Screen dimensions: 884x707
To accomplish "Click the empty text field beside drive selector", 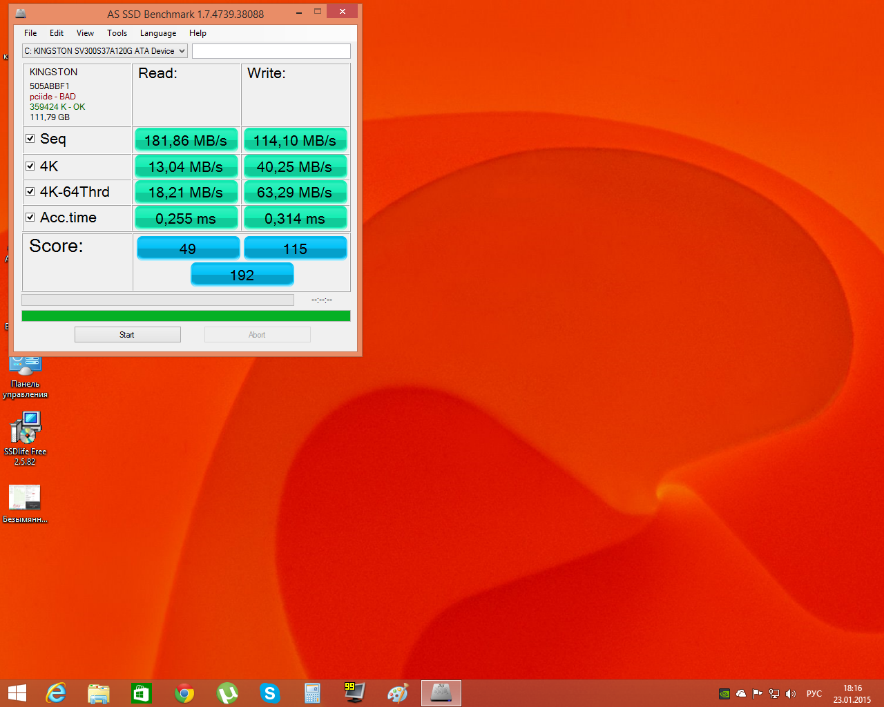I will [x=271, y=51].
